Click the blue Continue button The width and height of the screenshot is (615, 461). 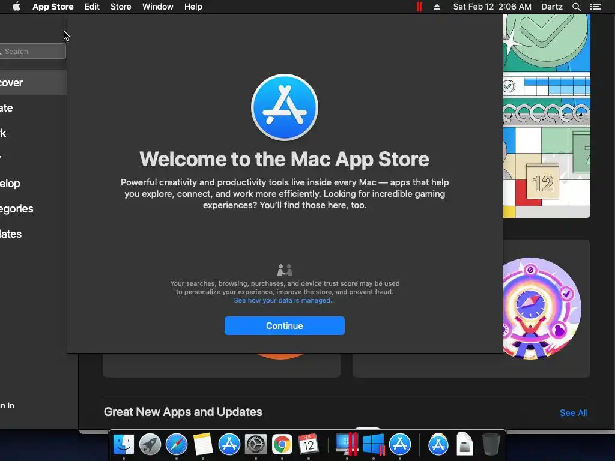coord(284,326)
